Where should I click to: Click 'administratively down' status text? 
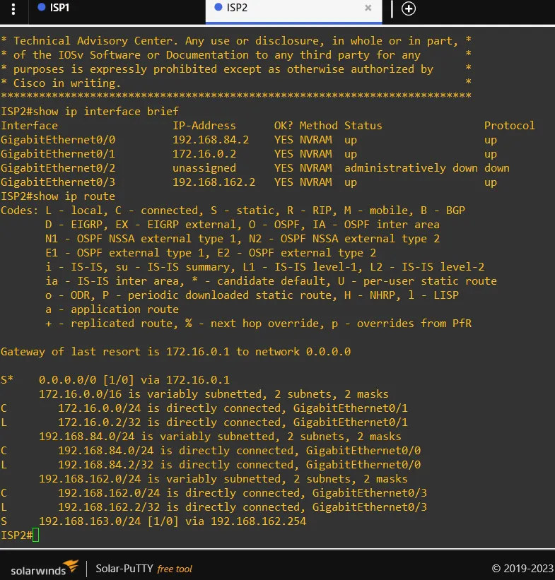click(x=411, y=168)
